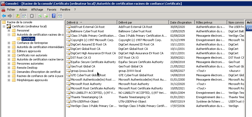252x117 pixels.
Task: Select the DigiCert Assured ID Root CA name
Action: click(x=89, y=44)
